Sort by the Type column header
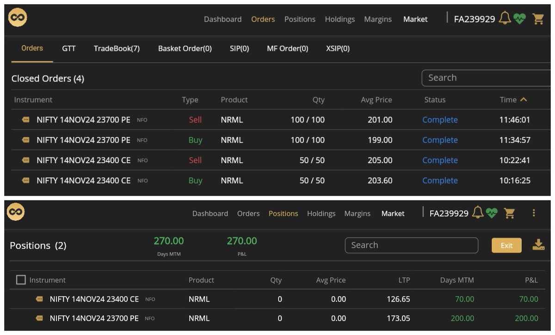 [x=190, y=100]
